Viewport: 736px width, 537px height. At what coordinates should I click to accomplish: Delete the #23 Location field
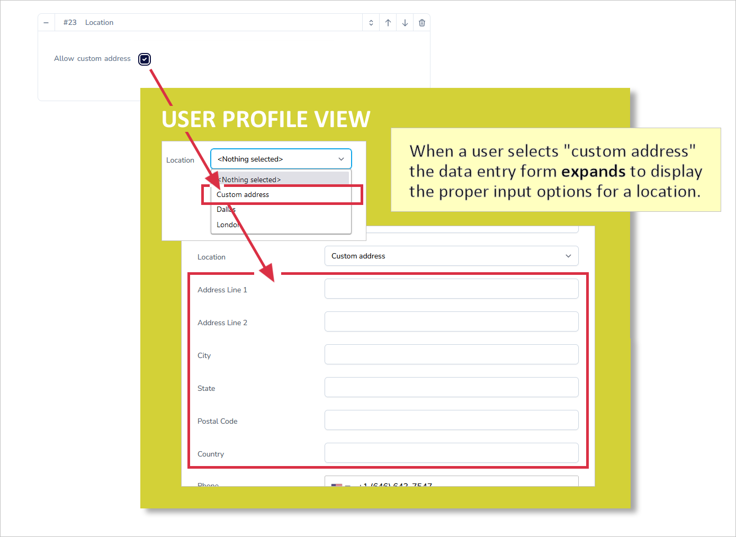[x=421, y=22]
